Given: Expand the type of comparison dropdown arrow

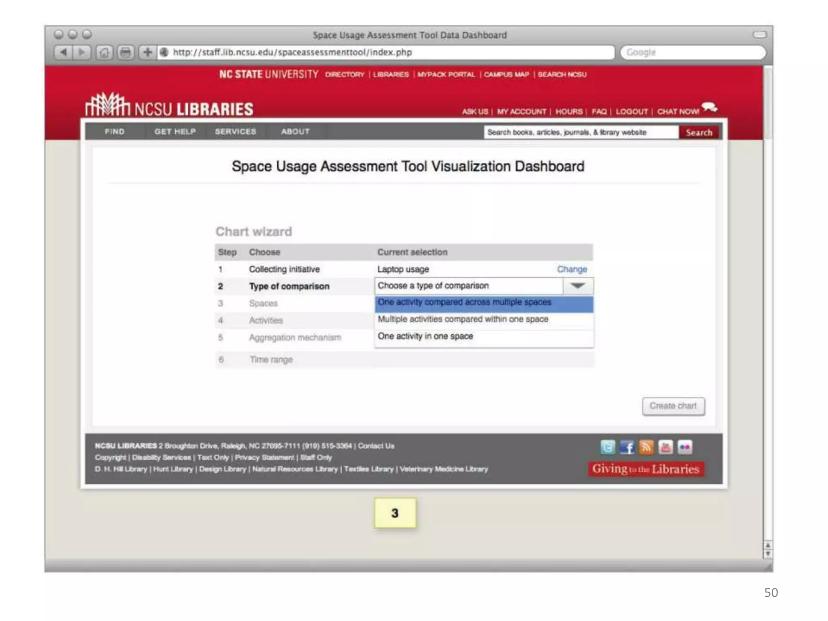Looking at the screenshot, I should click(578, 286).
